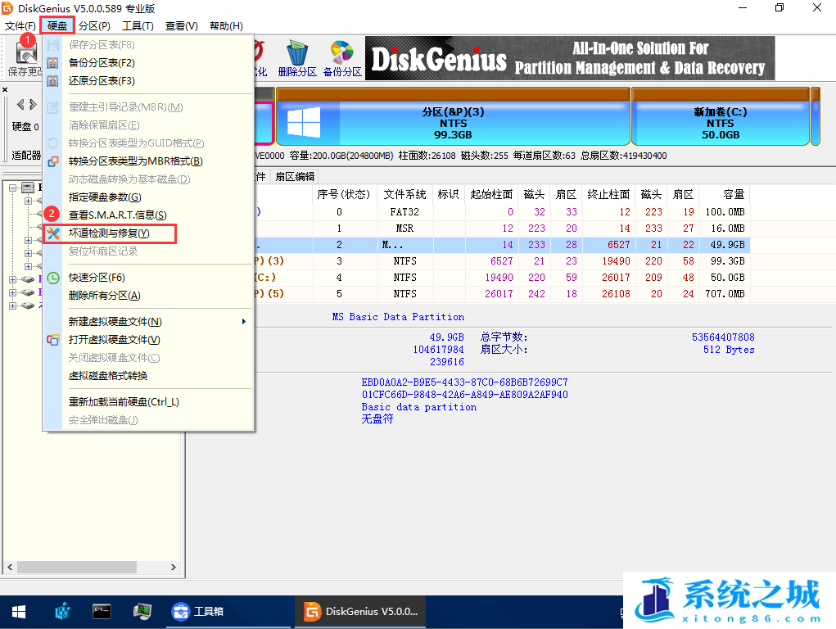836x629 pixels.
Task: Select 重新加载当前硬盘(Ctrl_L) menu entry
Action: coord(148,402)
